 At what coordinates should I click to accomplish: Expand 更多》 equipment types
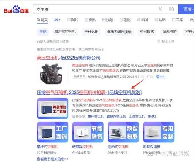click(x=152, y=116)
